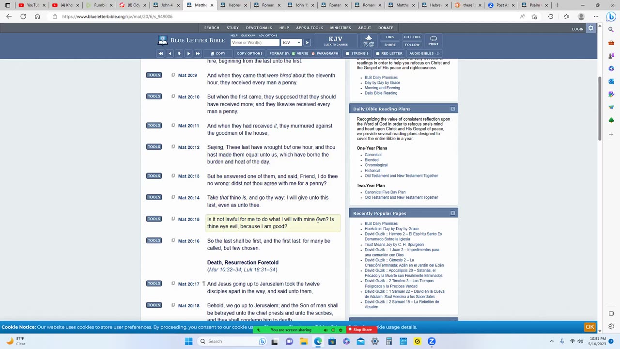
Task: Submit verse search with arrow button
Action: click(x=307, y=43)
